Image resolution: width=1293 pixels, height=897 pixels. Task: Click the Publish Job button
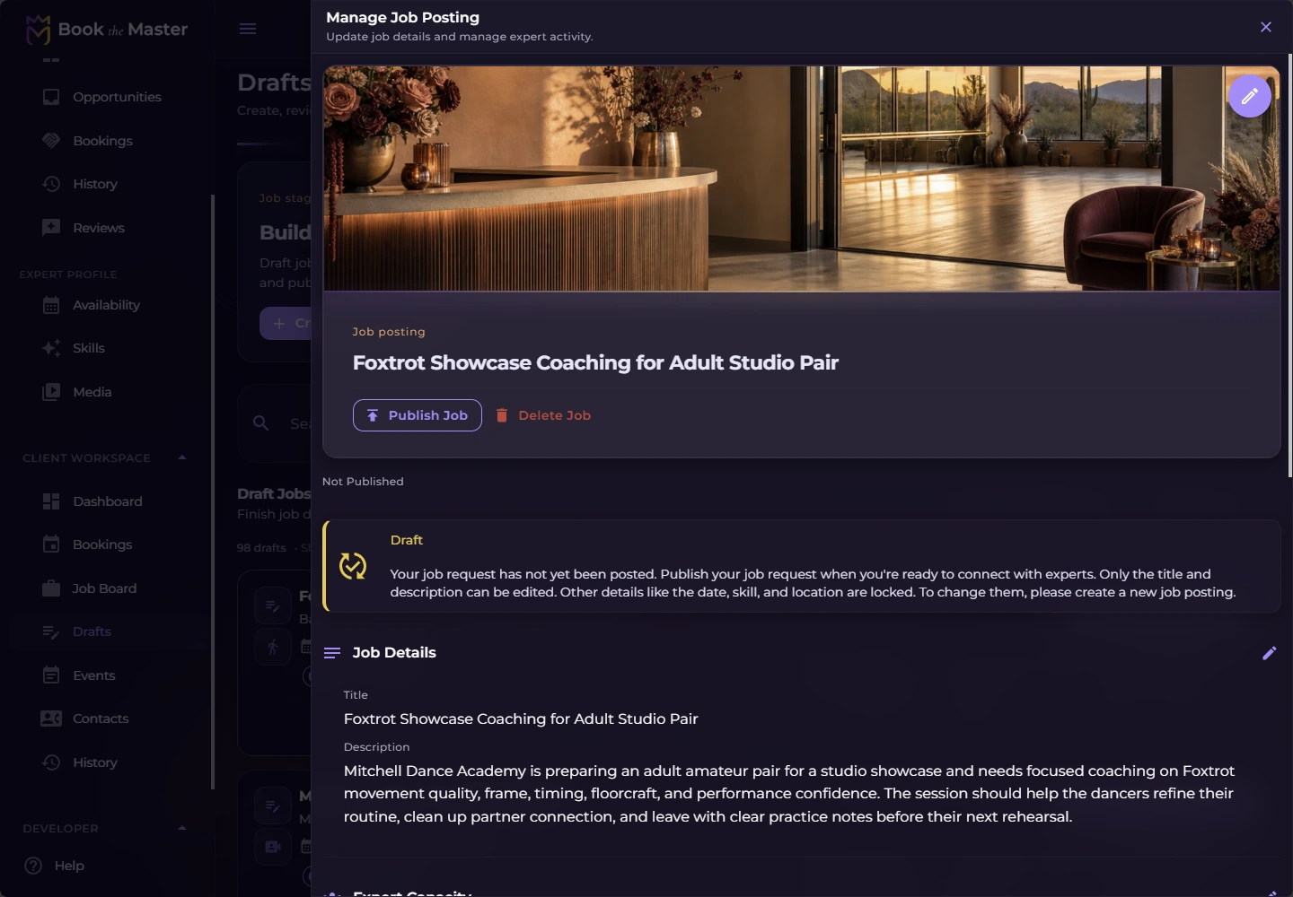click(418, 415)
